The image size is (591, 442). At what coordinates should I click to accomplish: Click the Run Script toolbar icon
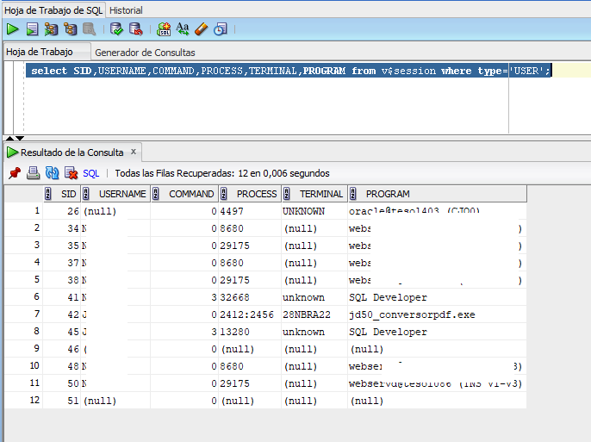pos(31,29)
